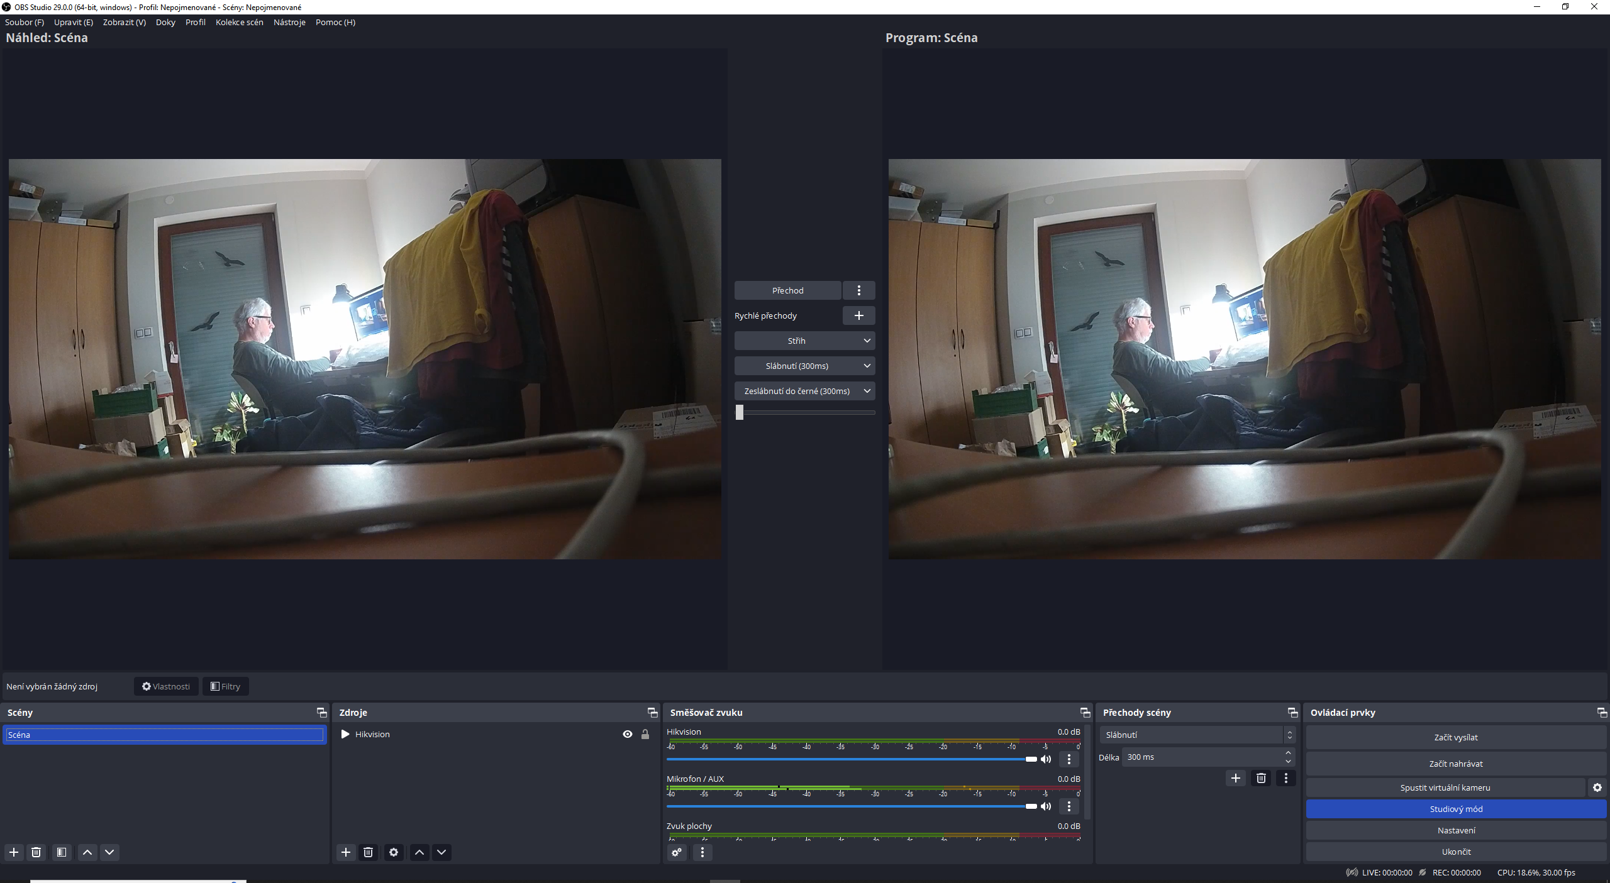
Task: Expand Střih quick transition dropdown arrow
Action: [867, 341]
